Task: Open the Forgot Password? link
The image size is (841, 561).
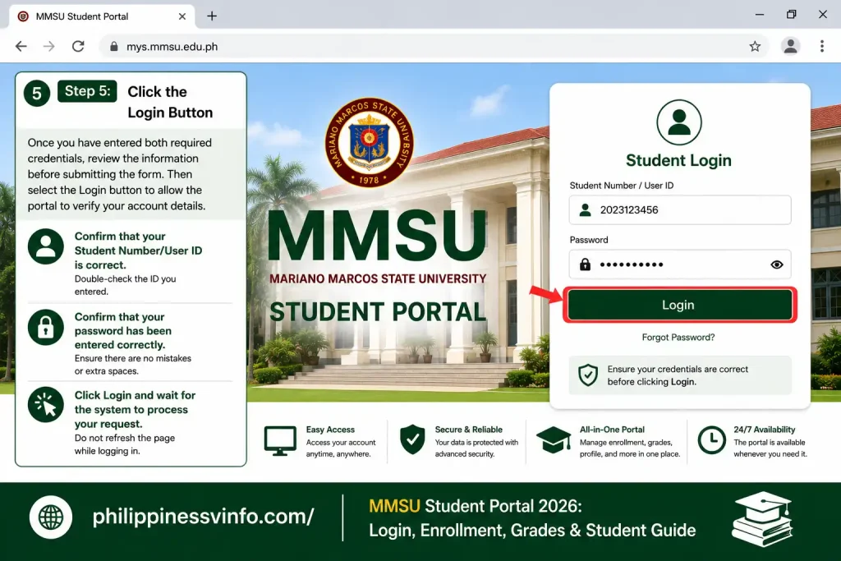Action: tap(678, 338)
